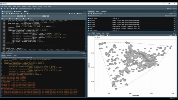Refresh the Environment pane
The height and width of the screenshot is (100, 178).
pyautogui.click(x=175, y=14)
